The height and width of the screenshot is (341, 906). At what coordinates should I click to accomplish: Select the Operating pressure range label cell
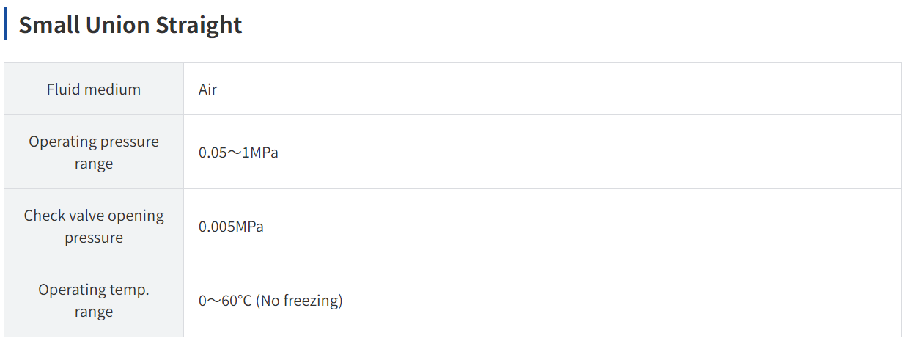(94, 152)
